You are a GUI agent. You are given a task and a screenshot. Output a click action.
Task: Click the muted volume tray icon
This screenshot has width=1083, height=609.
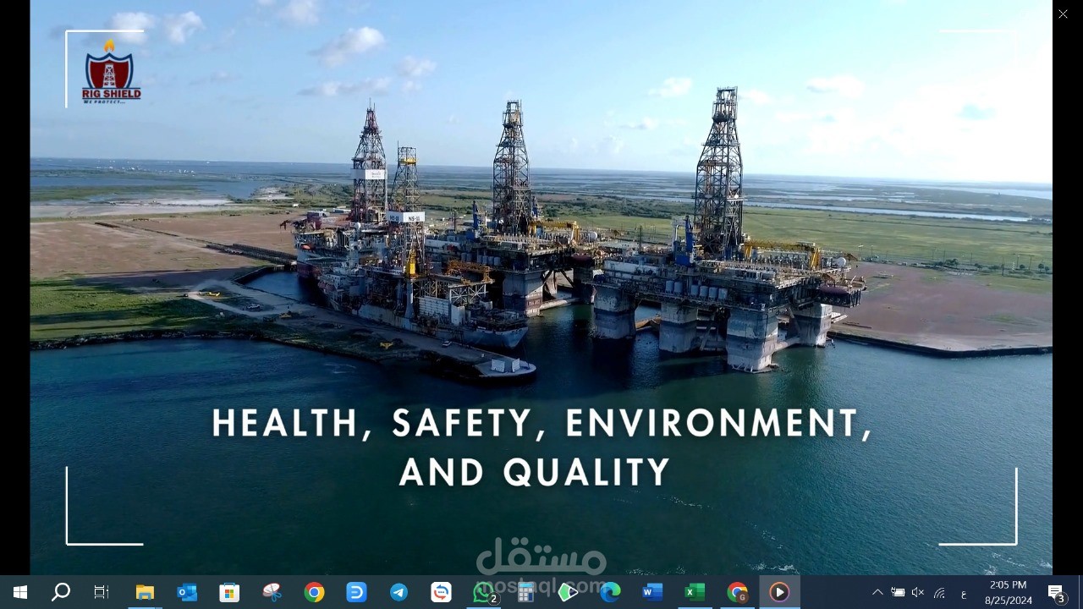(x=918, y=592)
